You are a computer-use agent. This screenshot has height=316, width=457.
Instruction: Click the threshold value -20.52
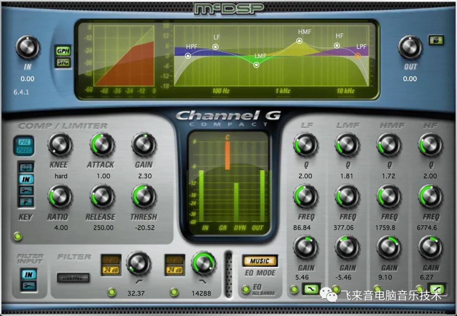(x=145, y=228)
